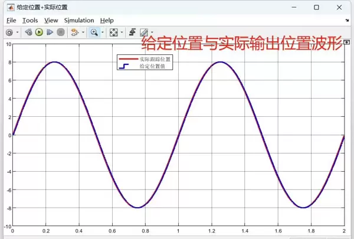This screenshot has height=239, width=354.
Task: Expand dropdown arrow beside zoom tool
Action: [x=101, y=32]
